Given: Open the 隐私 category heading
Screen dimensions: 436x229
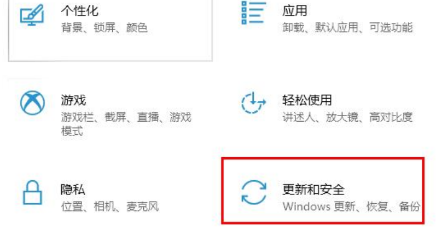Looking at the screenshot, I should tap(73, 190).
